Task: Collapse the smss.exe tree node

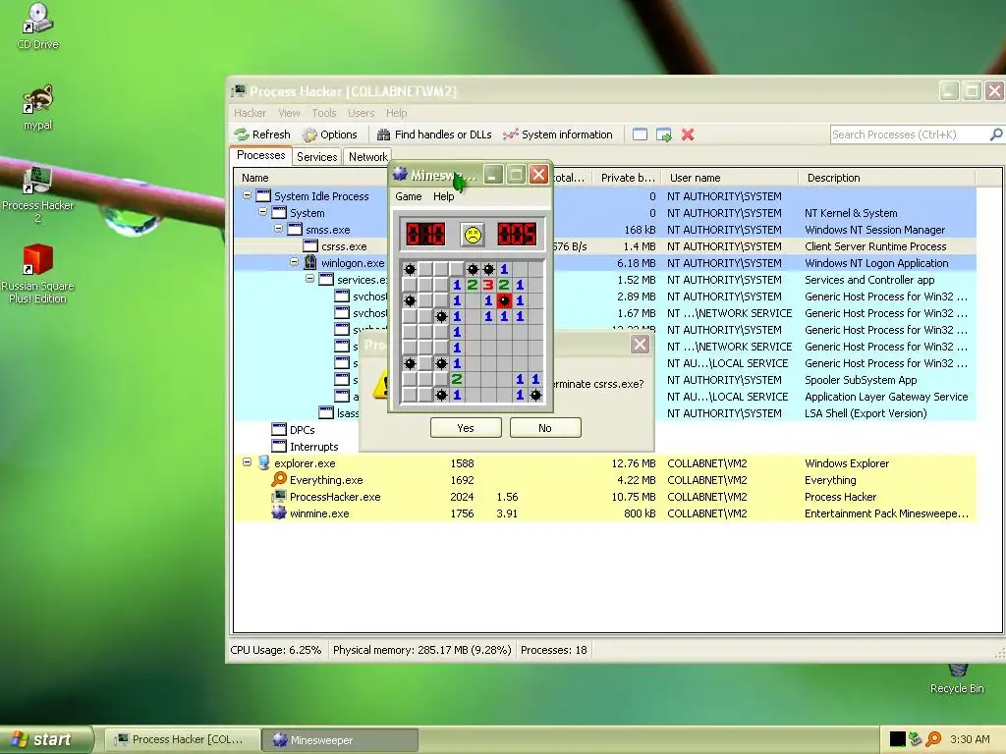Action: [278, 228]
